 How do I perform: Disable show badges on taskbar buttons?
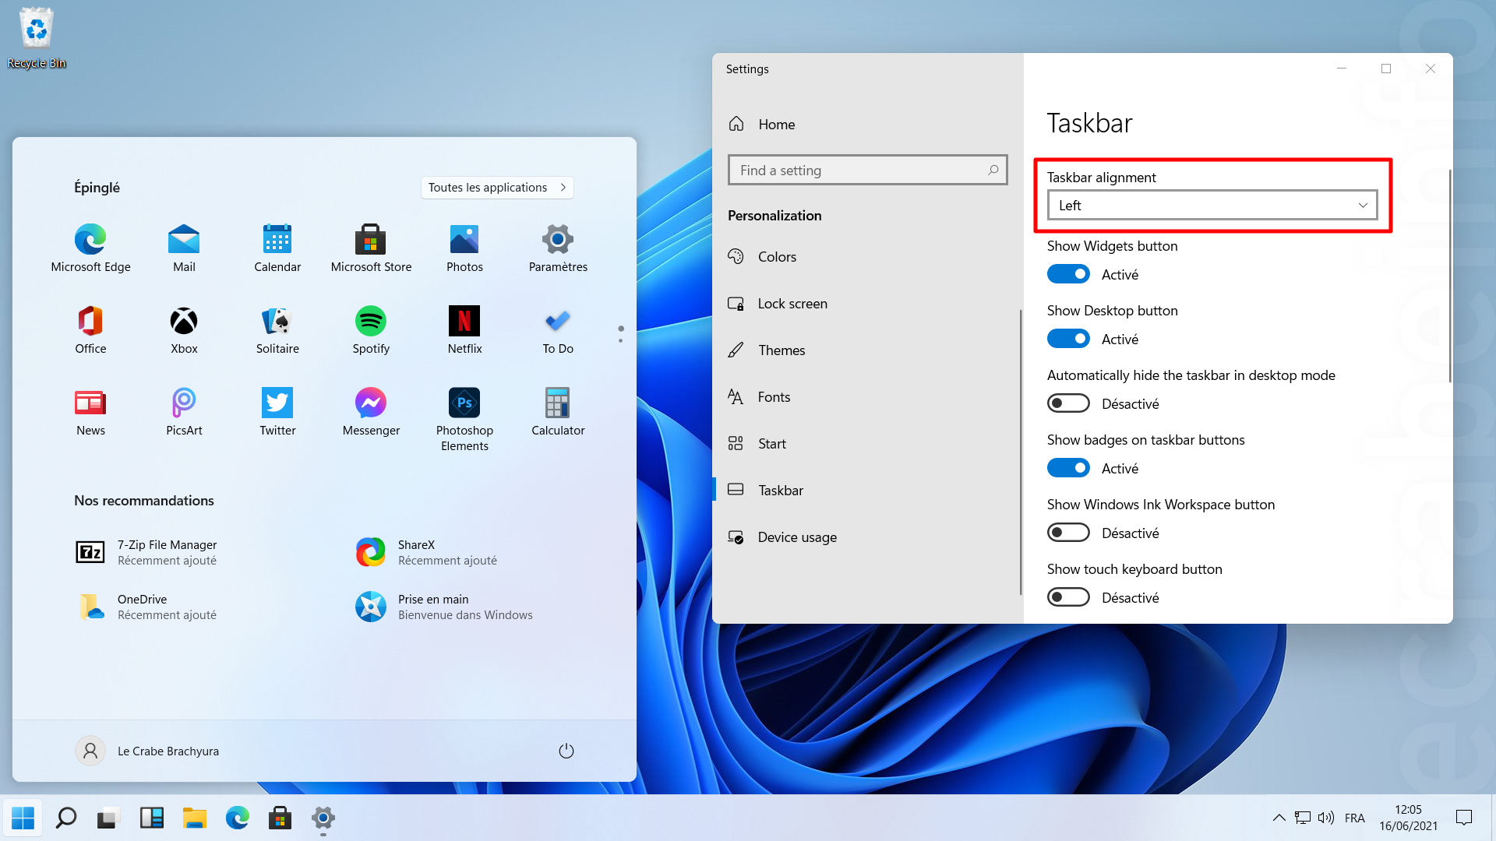click(x=1068, y=468)
